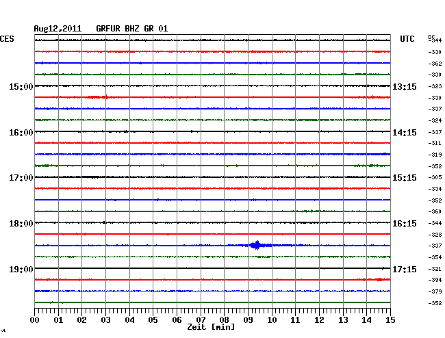Select the 17:00 local time label
Viewport: 445px width, 338px height.
21,178
